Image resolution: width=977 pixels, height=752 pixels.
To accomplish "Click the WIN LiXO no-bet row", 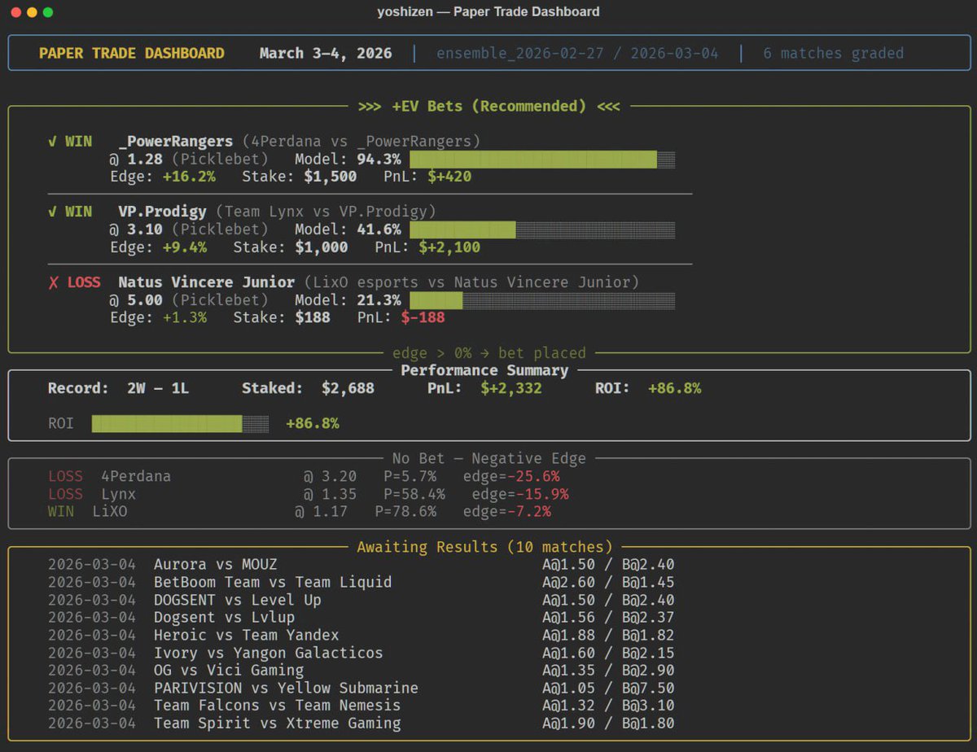I will [x=300, y=511].
